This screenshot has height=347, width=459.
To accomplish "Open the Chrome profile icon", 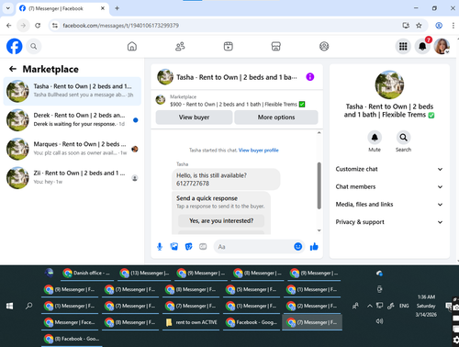I will 439,26.
